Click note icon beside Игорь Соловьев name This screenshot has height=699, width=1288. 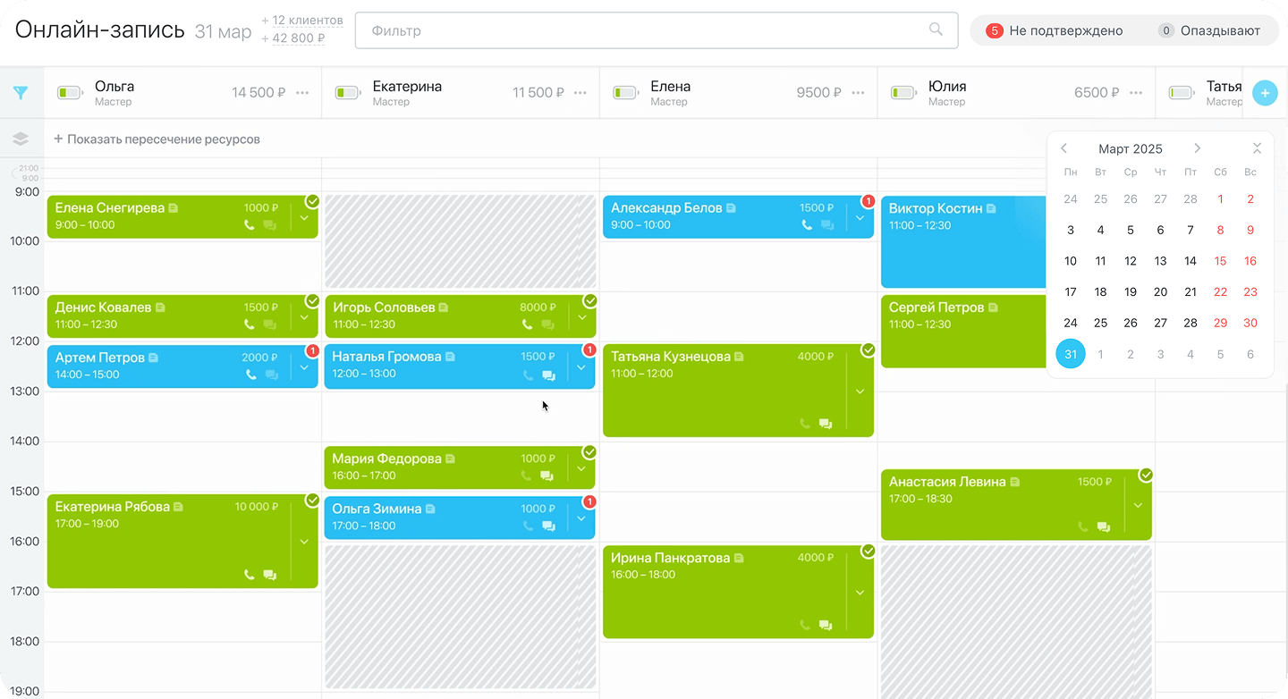(444, 307)
